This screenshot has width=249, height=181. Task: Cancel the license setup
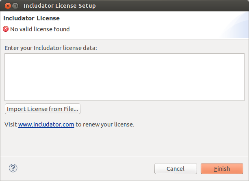175,168
